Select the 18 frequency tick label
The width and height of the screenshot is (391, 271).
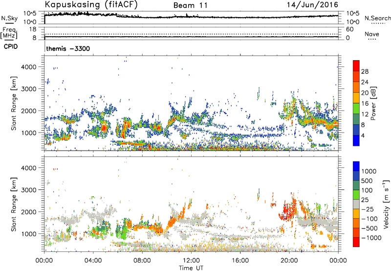[x=33, y=29]
